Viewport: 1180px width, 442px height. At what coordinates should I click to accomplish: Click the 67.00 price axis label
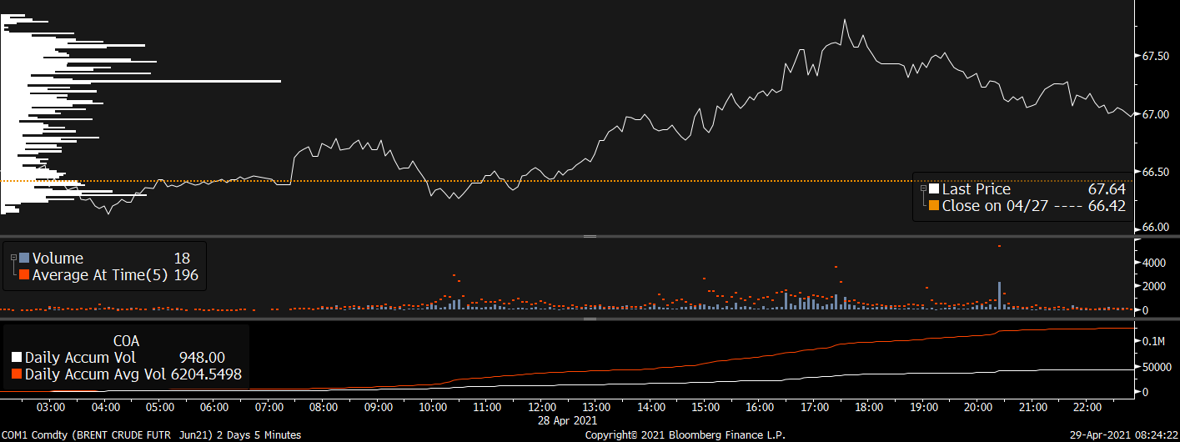1155,114
